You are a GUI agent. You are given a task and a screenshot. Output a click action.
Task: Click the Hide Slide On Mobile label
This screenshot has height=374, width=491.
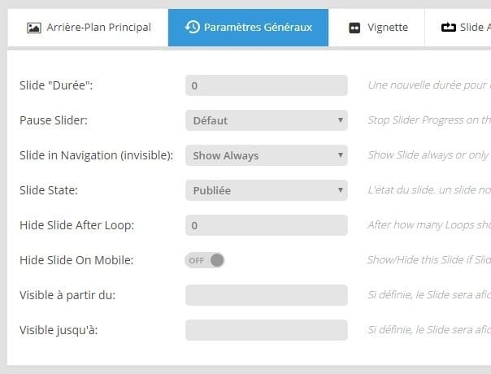point(76,260)
